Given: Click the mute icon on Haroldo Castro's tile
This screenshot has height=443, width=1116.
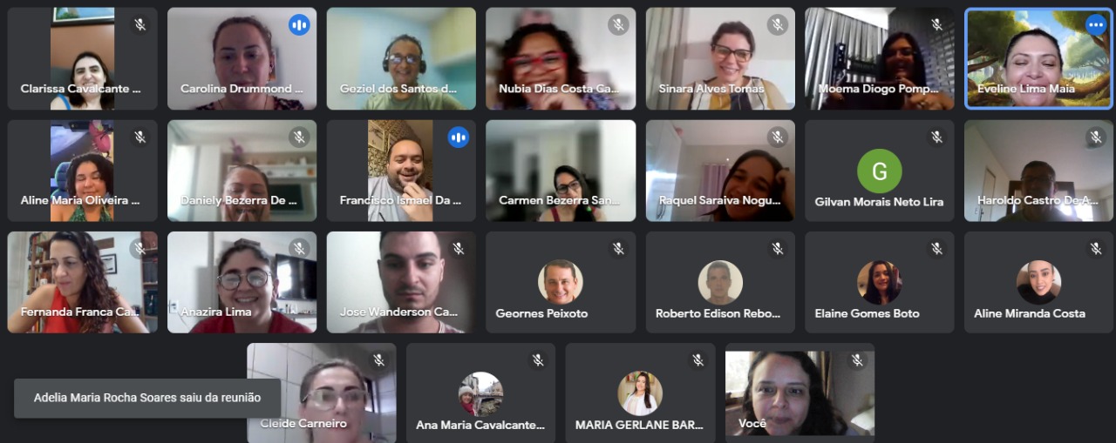Looking at the screenshot, I should (x=1096, y=137).
